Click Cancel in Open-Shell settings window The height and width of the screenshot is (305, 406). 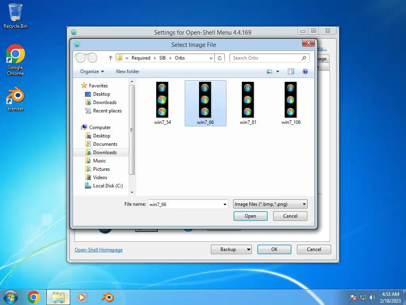pyautogui.click(x=314, y=249)
